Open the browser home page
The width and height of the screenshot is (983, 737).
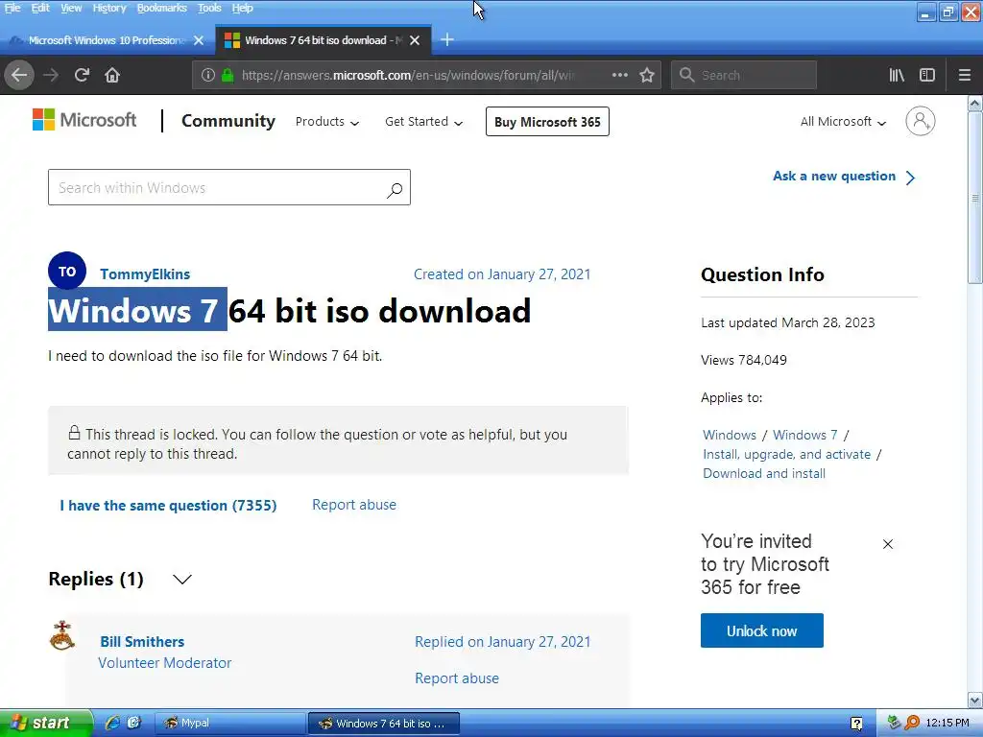112,75
